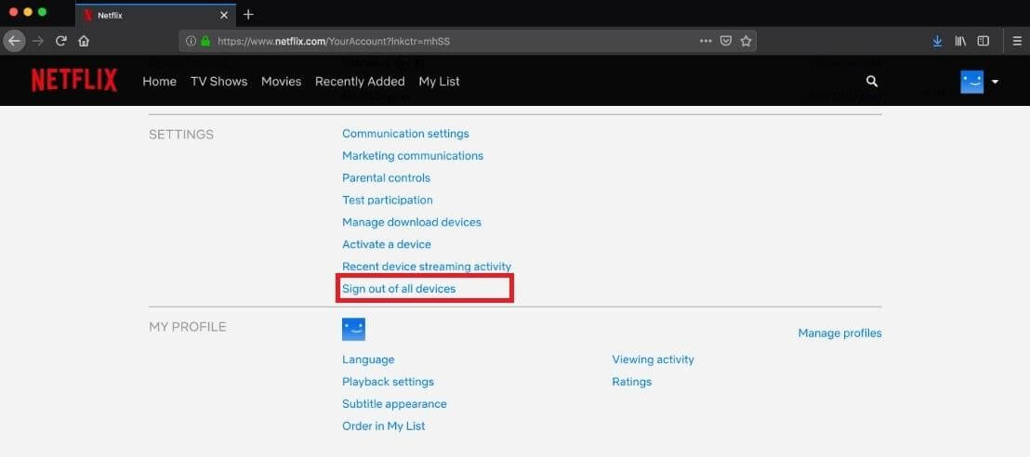Click the browser reload button
Image resolution: width=1030 pixels, height=457 pixels.
[61, 41]
